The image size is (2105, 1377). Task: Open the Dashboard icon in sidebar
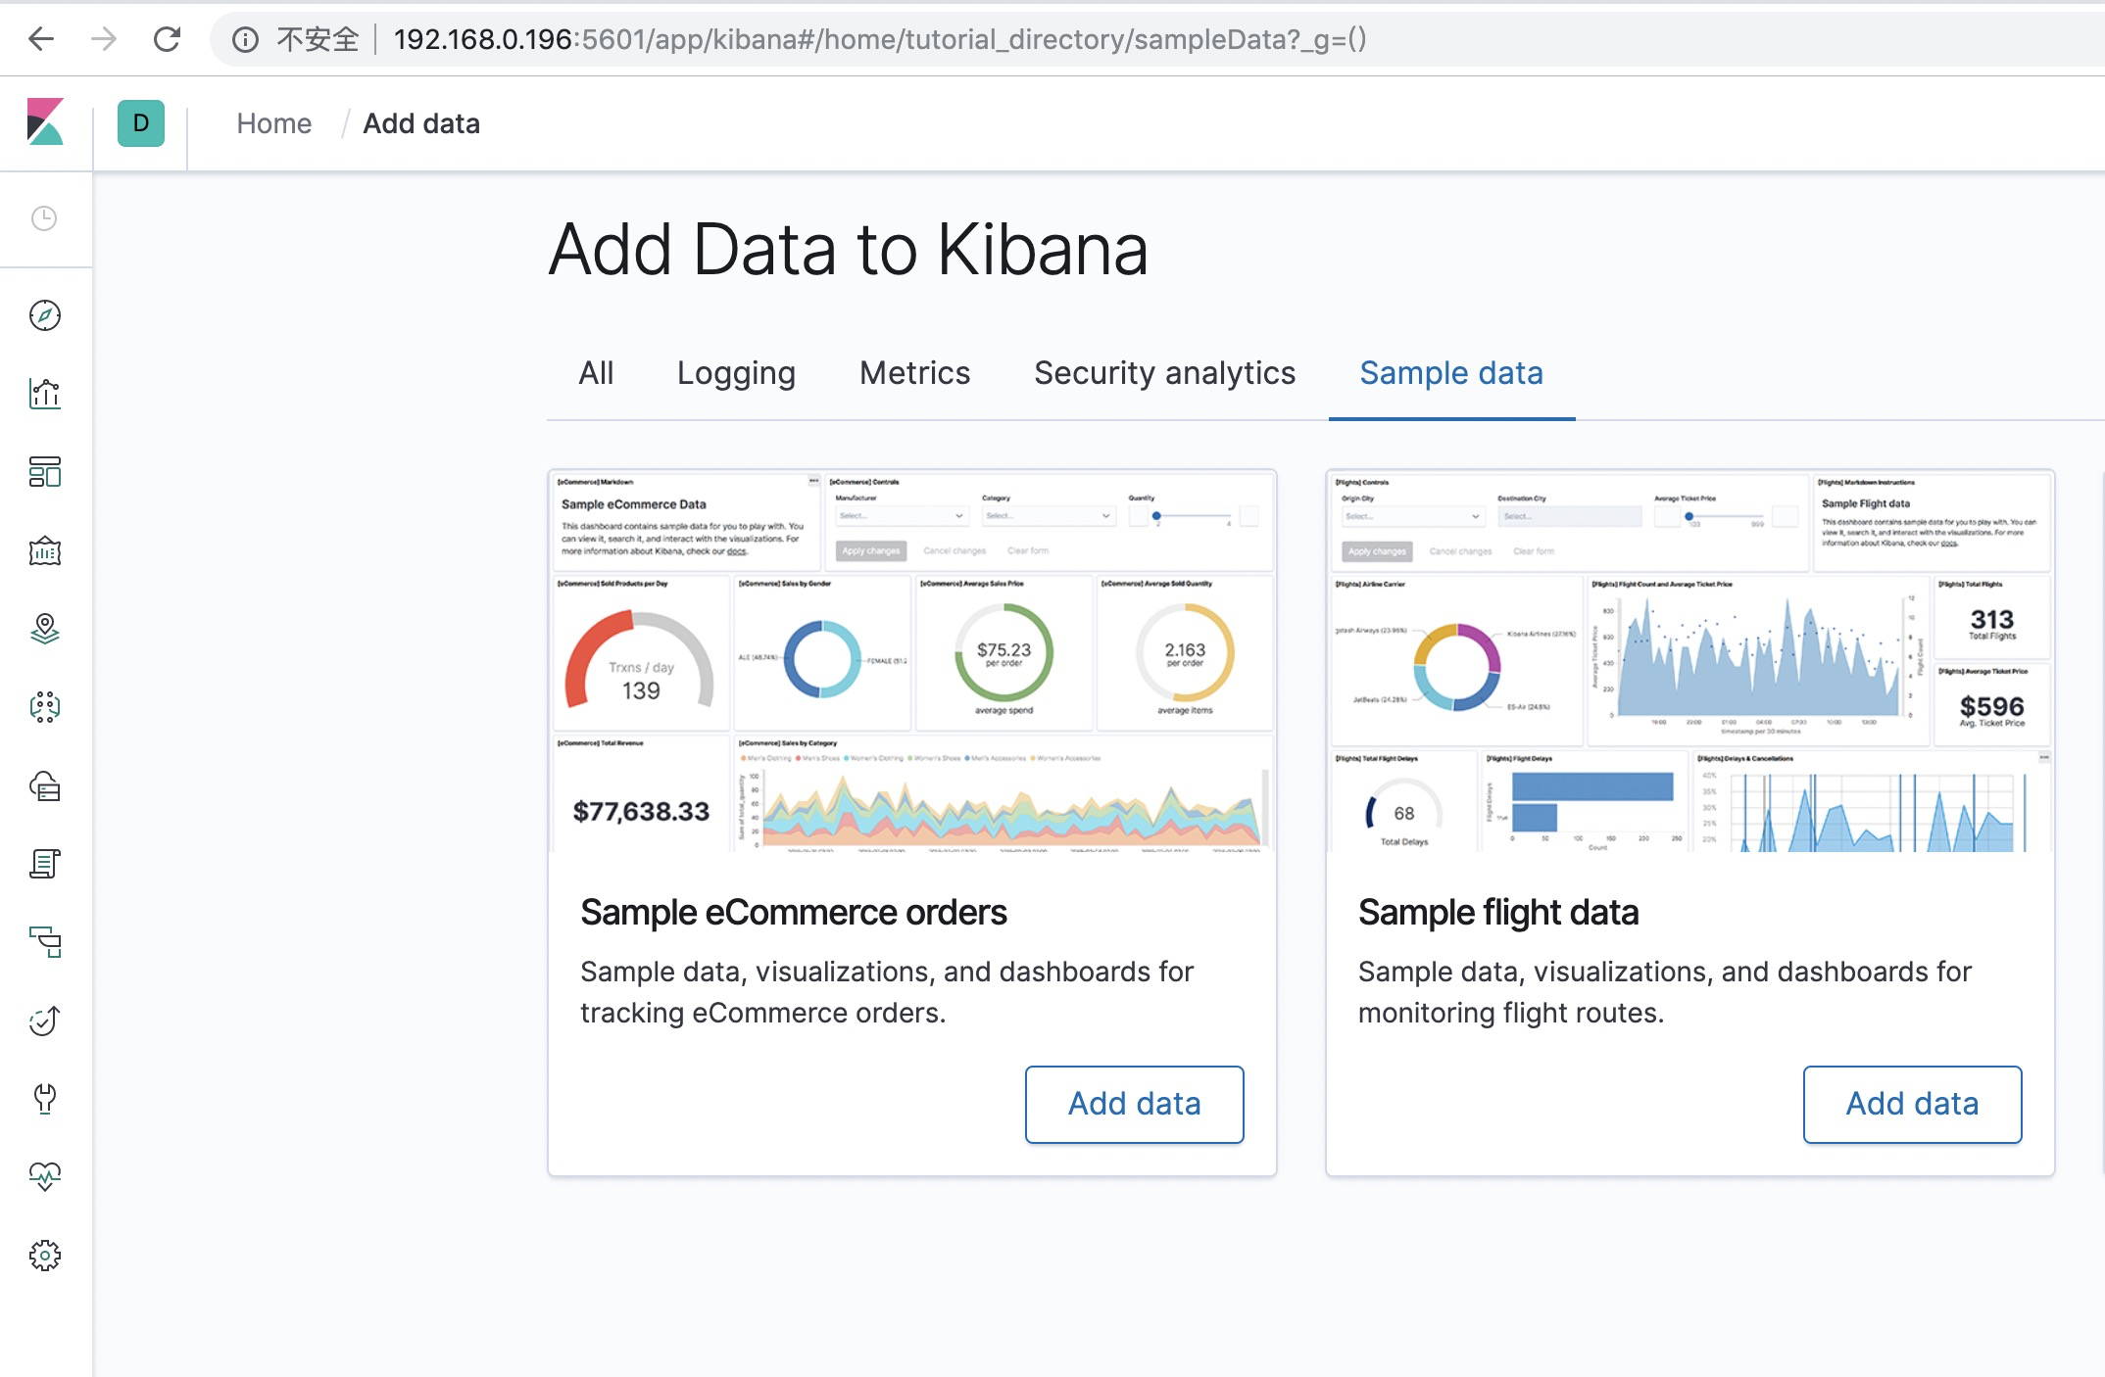(x=45, y=472)
